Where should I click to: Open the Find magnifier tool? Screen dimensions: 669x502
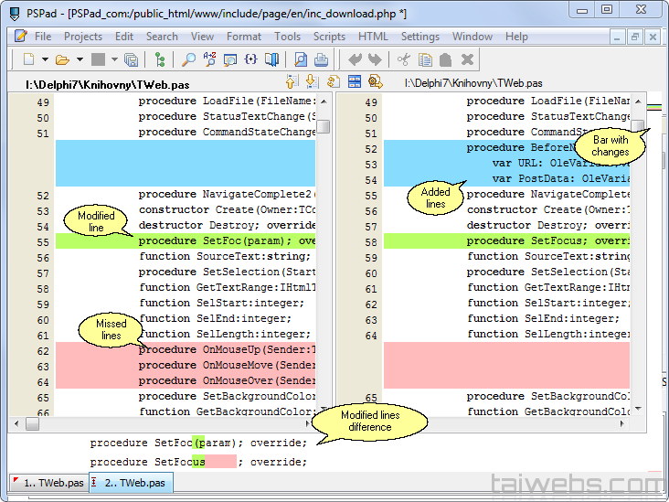[188, 60]
